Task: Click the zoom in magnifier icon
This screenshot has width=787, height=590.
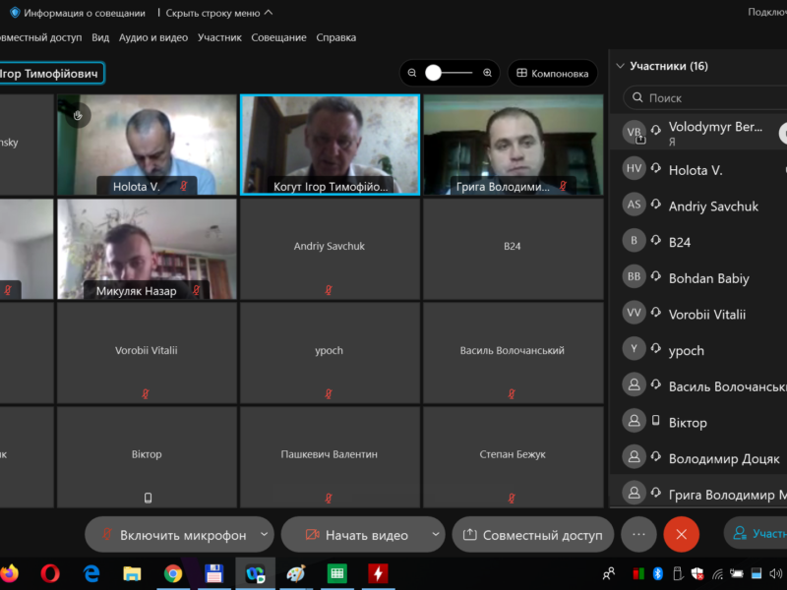Action: click(x=487, y=74)
